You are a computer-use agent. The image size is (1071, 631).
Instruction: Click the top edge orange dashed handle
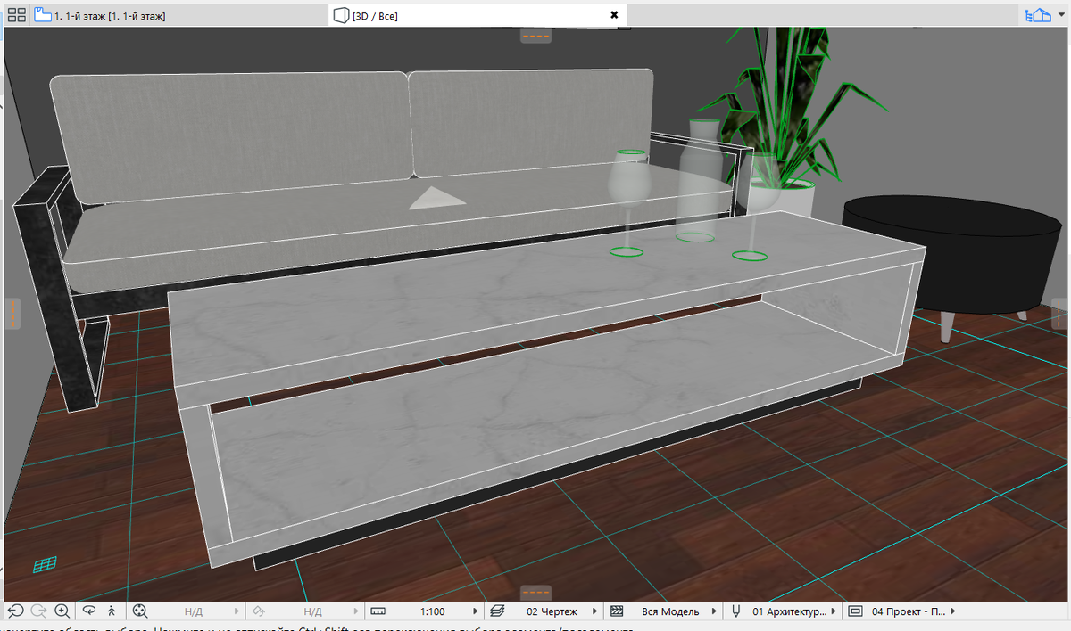535,36
